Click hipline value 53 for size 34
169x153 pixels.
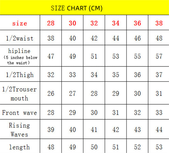116,56
